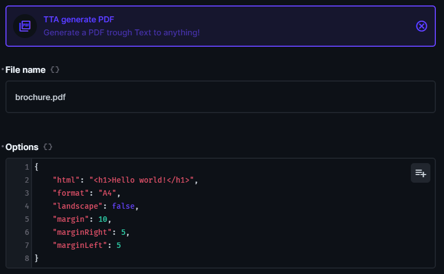Click the "<h1>Hello world!</h1>" string value
Viewport: 444px width, 274px height.
pyautogui.click(x=141, y=180)
